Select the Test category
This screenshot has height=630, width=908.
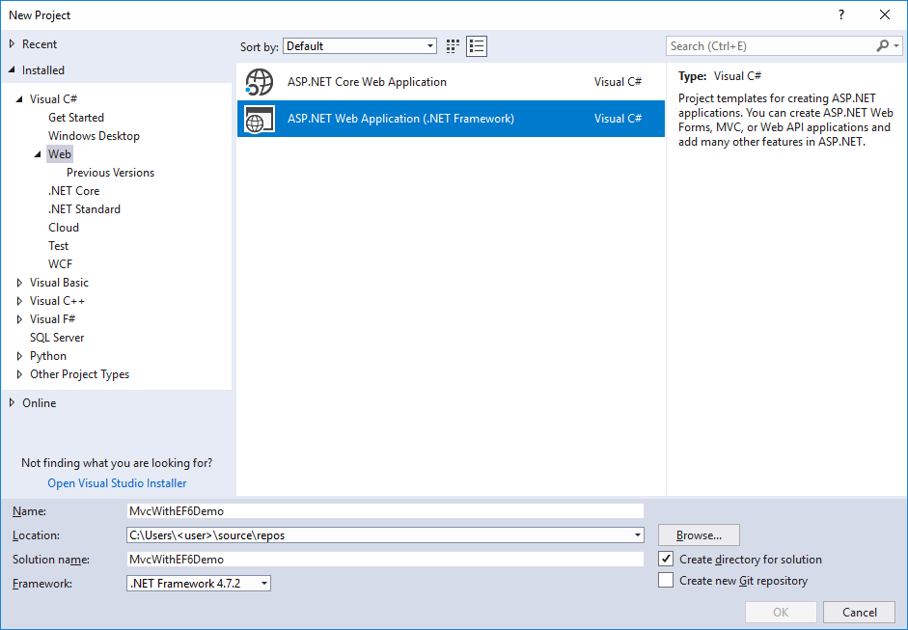click(x=59, y=246)
